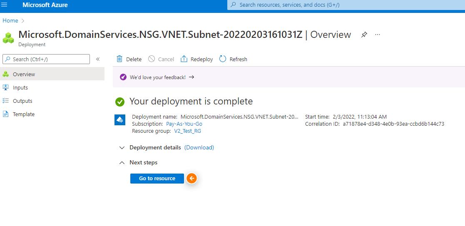The image size is (465, 226).
Task: Click the Go to resource button
Action: (157, 179)
